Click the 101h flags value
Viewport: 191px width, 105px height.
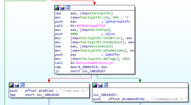click(126, 59)
